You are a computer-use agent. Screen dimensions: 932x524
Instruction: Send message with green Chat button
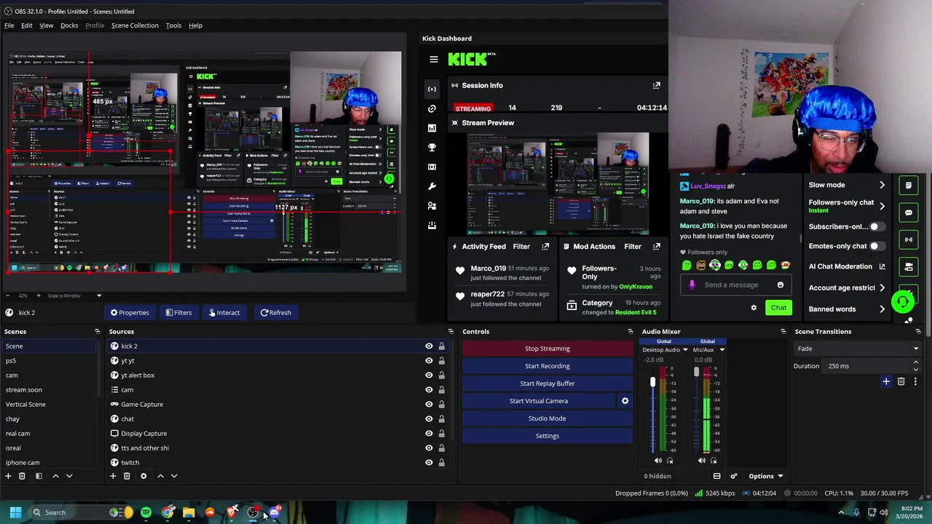click(778, 308)
